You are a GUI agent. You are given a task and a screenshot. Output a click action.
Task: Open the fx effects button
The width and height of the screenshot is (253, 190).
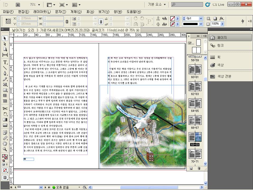(x=222, y=18)
